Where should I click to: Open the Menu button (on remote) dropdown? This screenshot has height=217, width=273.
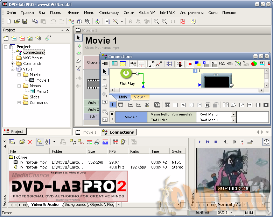[x=233, y=114]
